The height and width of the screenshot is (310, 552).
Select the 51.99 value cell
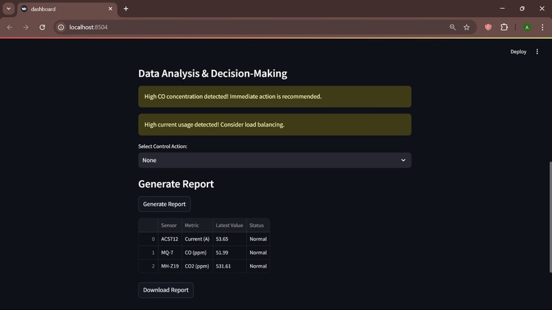(229, 253)
